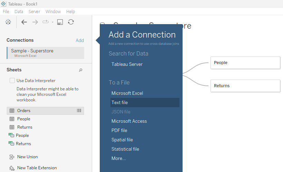Choose PDF file connection option
This screenshot has width=283, height=172.
119,130
